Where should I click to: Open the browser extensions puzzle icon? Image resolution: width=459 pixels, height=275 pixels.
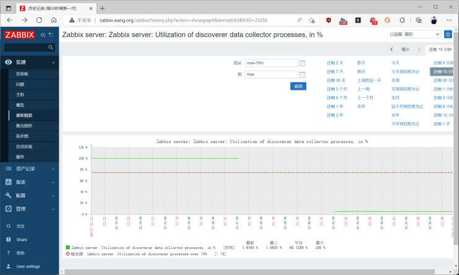coord(402,20)
